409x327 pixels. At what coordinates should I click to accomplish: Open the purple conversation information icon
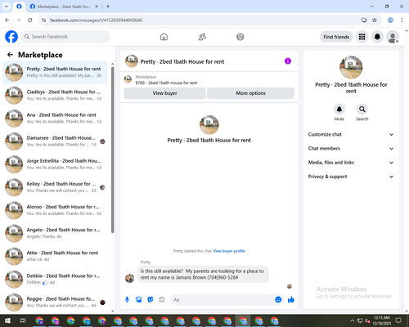(x=288, y=61)
